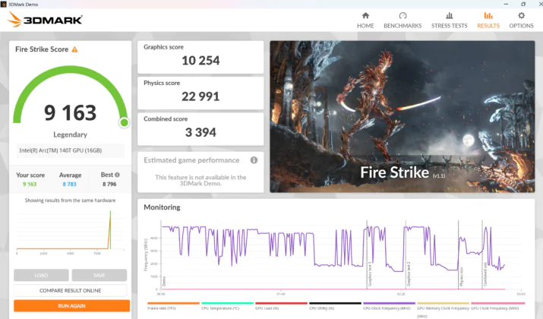The height and width of the screenshot is (319, 543).
Task: Click the Average score value 8 783
Action: click(69, 185)
